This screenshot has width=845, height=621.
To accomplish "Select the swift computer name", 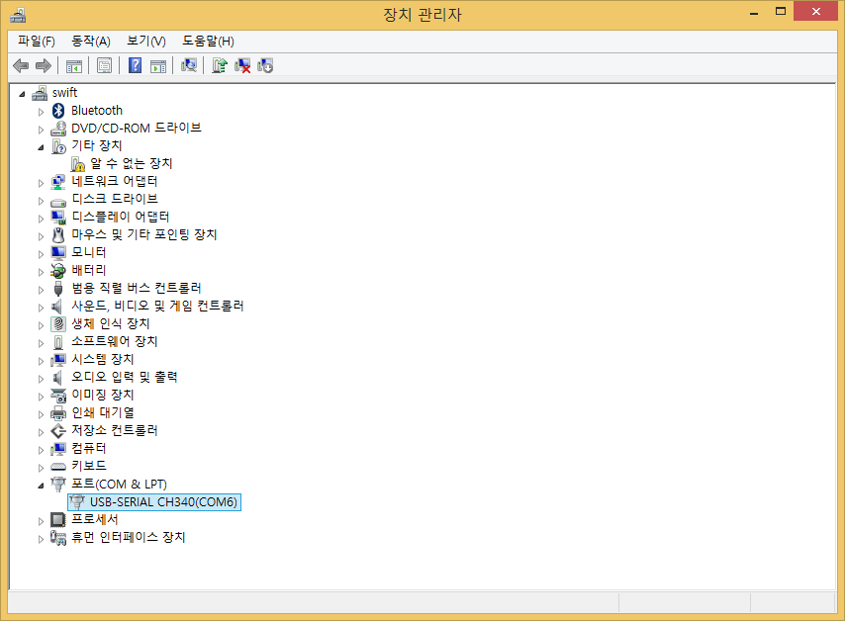I will [x=64, y=93].
